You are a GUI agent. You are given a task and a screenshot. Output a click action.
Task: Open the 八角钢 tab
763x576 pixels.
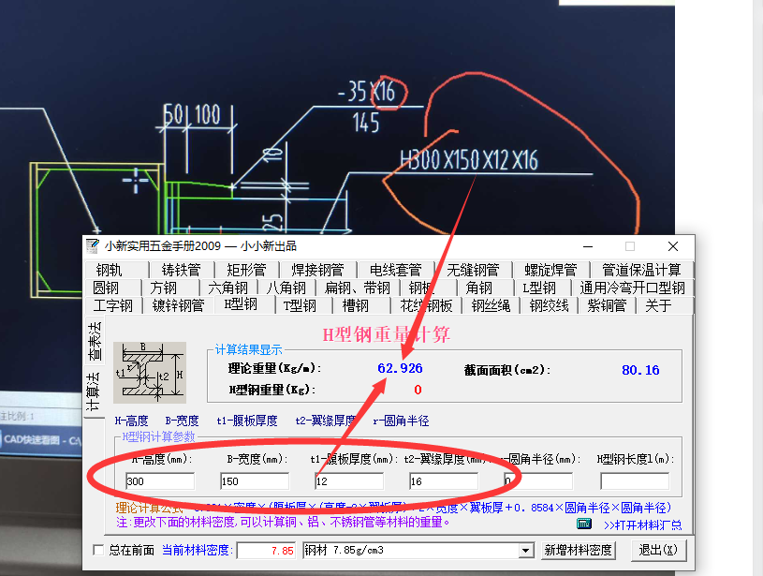(286, 288)
